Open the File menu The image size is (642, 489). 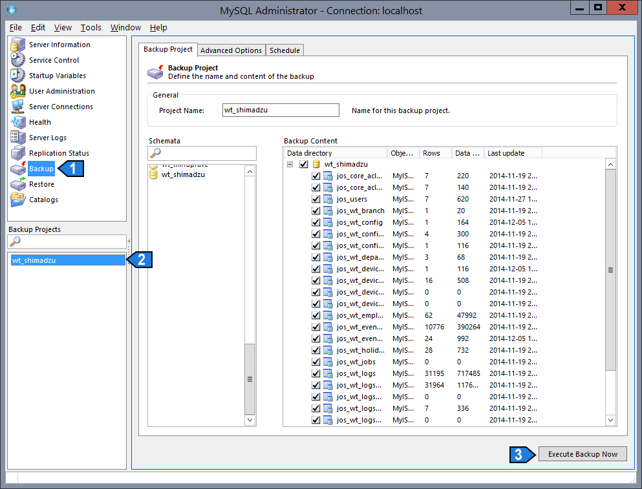[x=16, y=27]
